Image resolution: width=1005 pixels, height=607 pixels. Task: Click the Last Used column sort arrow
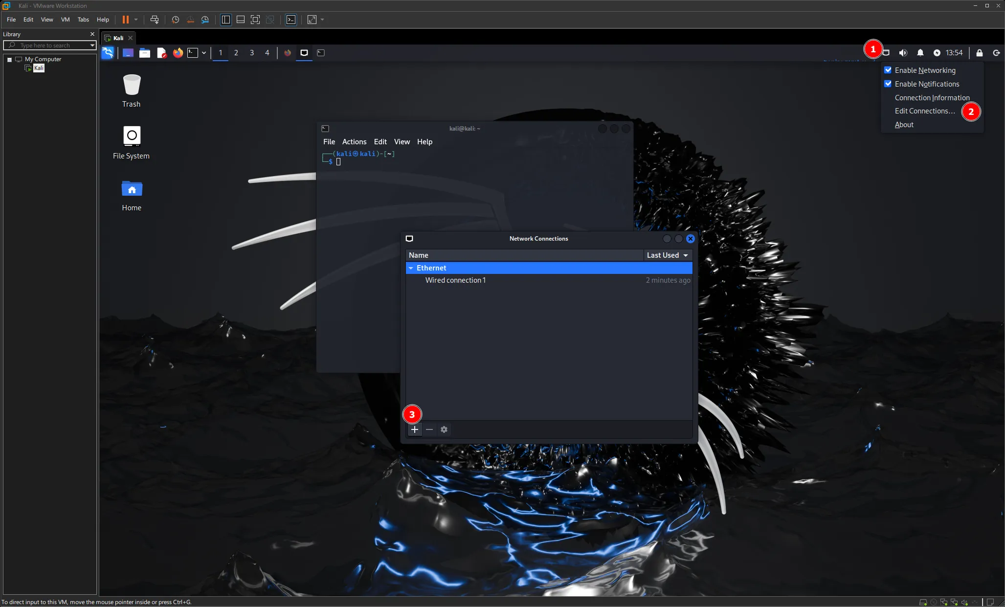pos(686,255)
